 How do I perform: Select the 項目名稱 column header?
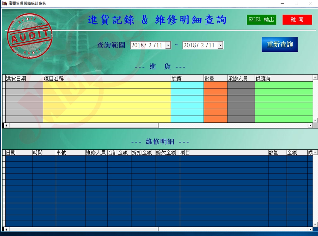point(107,78)
